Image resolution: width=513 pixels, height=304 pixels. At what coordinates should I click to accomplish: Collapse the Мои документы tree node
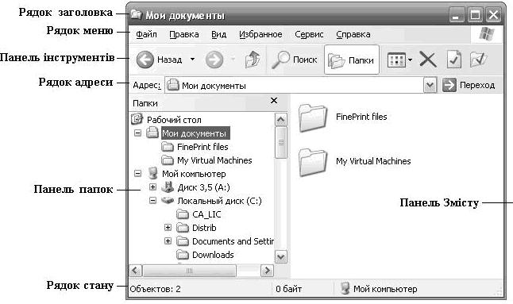(x=138, y=133)
